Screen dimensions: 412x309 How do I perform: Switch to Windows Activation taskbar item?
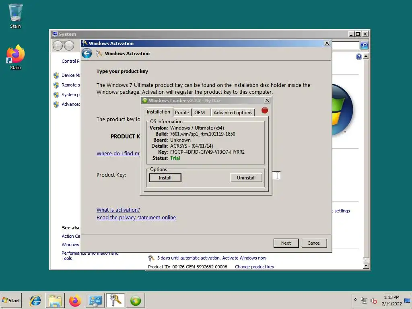pyautogui.click(x=115, y=300)
